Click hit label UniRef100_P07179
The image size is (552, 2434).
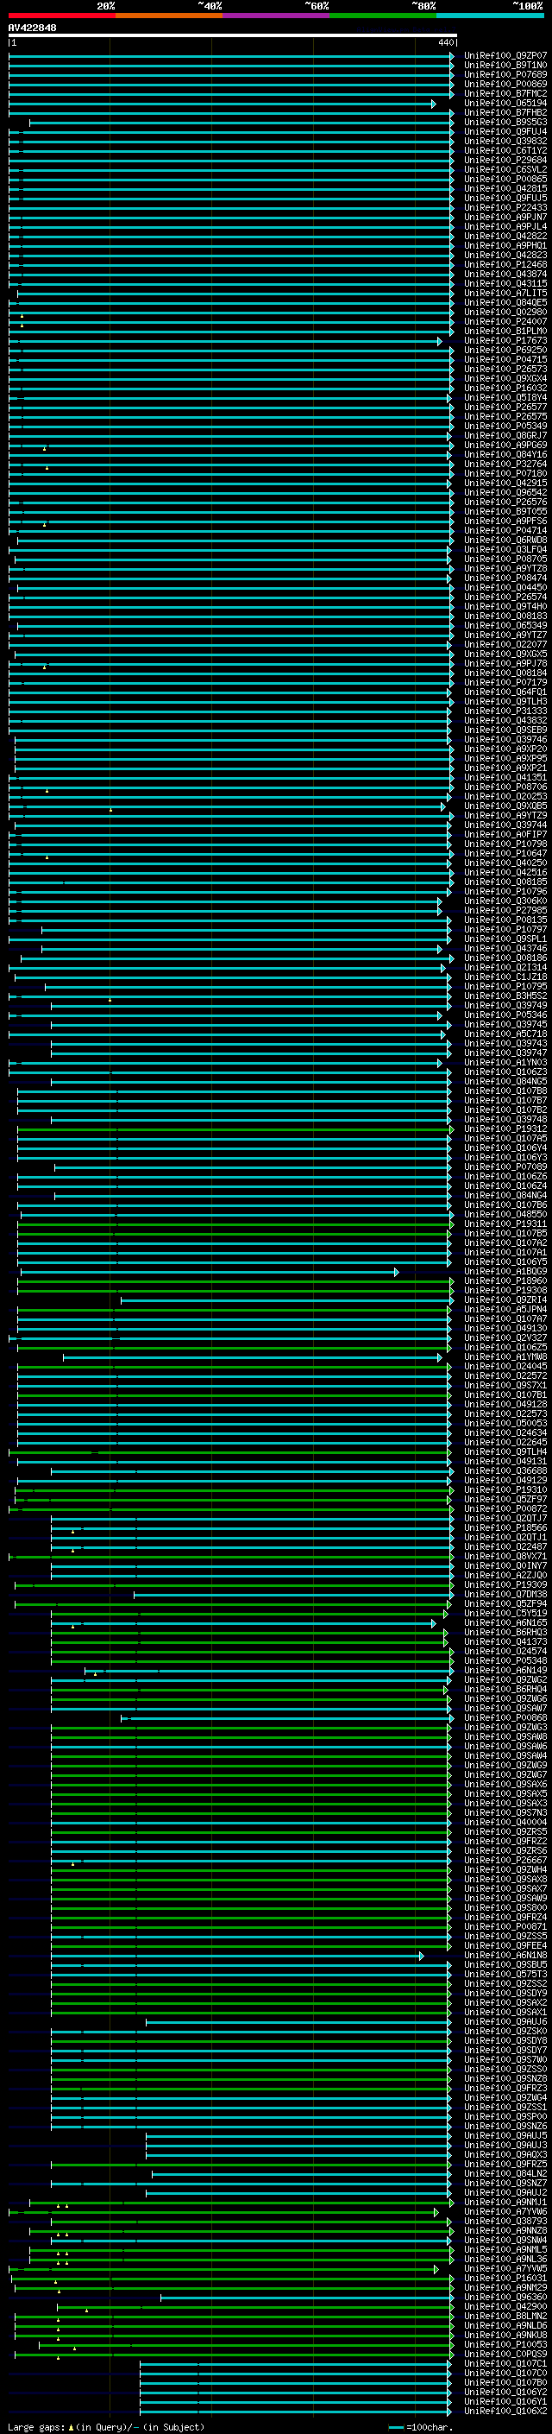pos(505,682)
